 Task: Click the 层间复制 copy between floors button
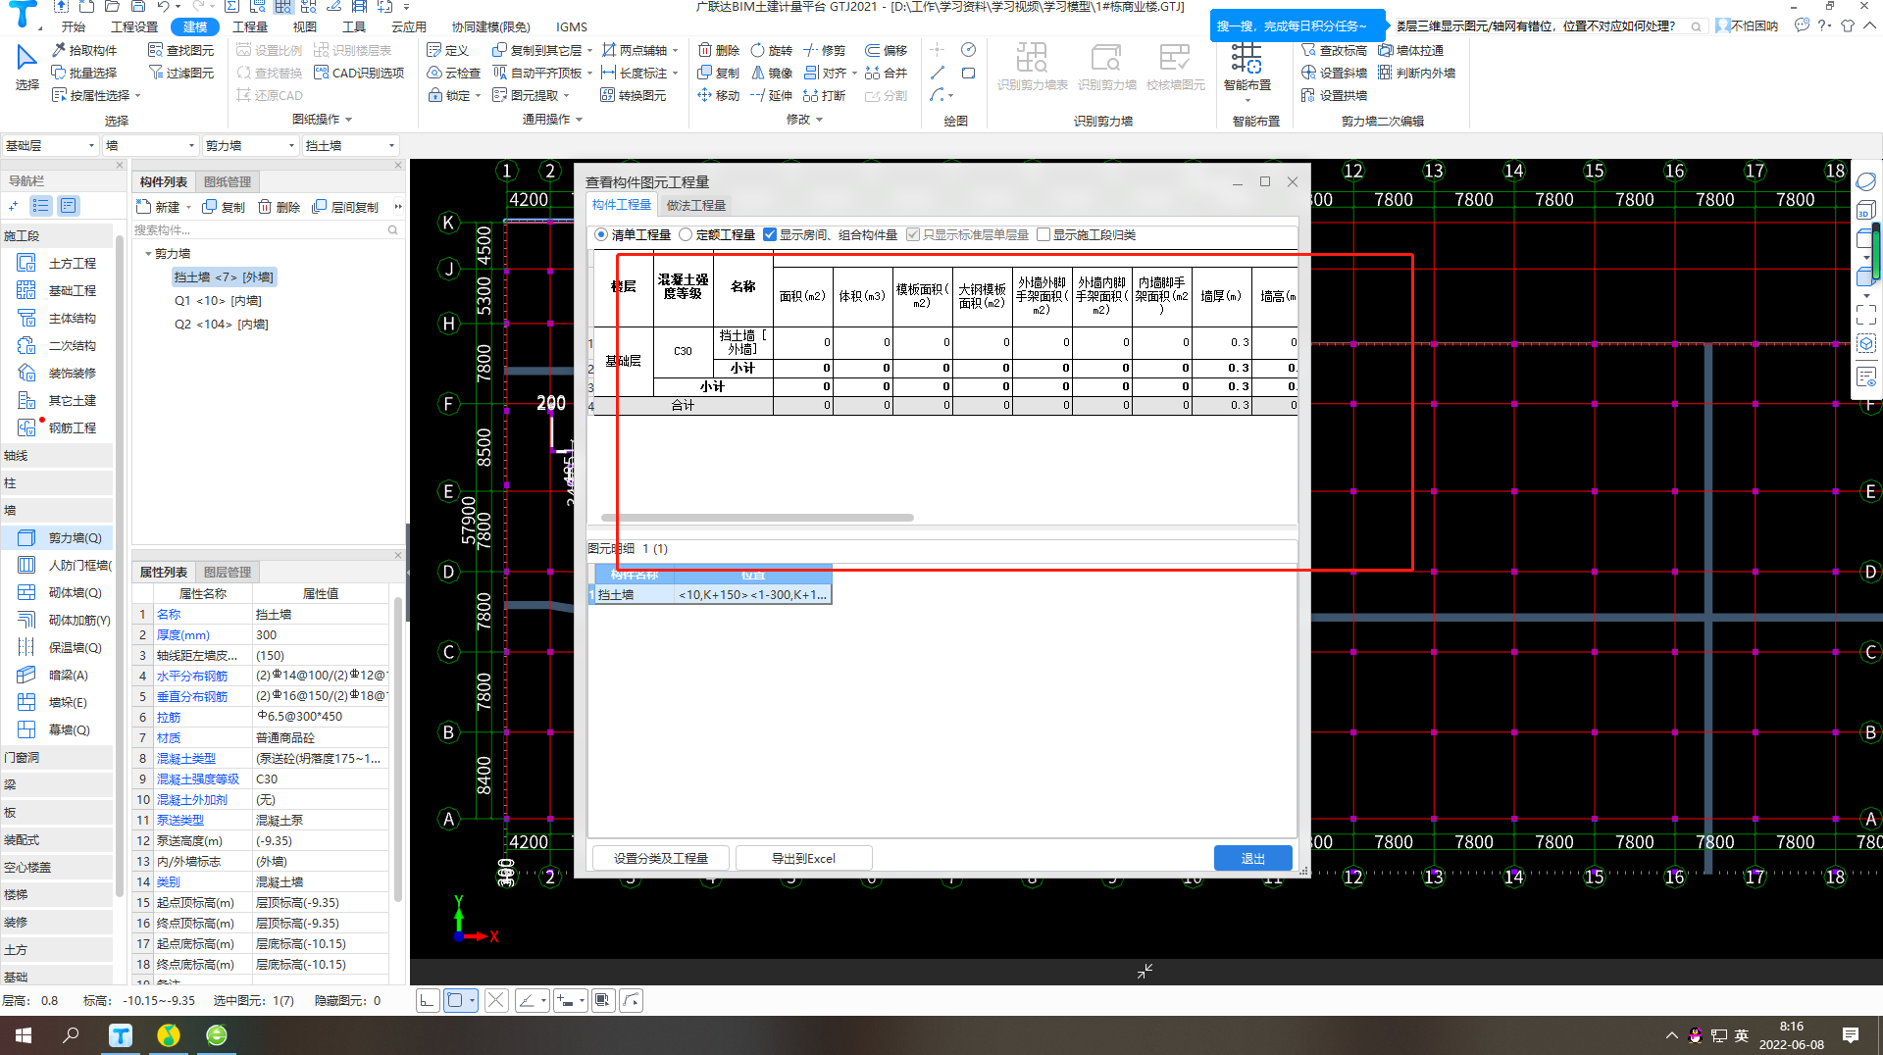point(345,207)
